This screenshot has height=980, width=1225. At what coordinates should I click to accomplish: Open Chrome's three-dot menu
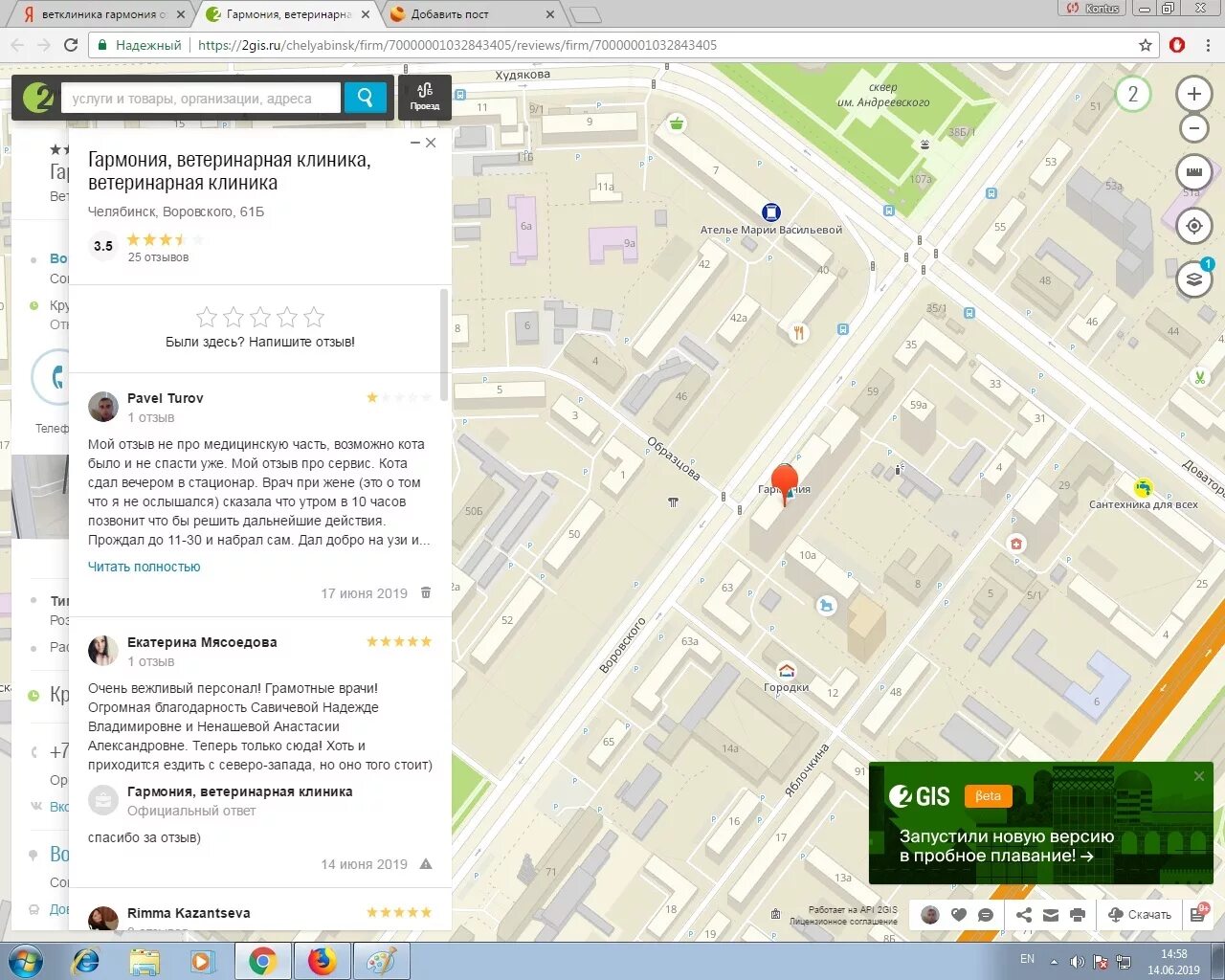coord(1210,45)
